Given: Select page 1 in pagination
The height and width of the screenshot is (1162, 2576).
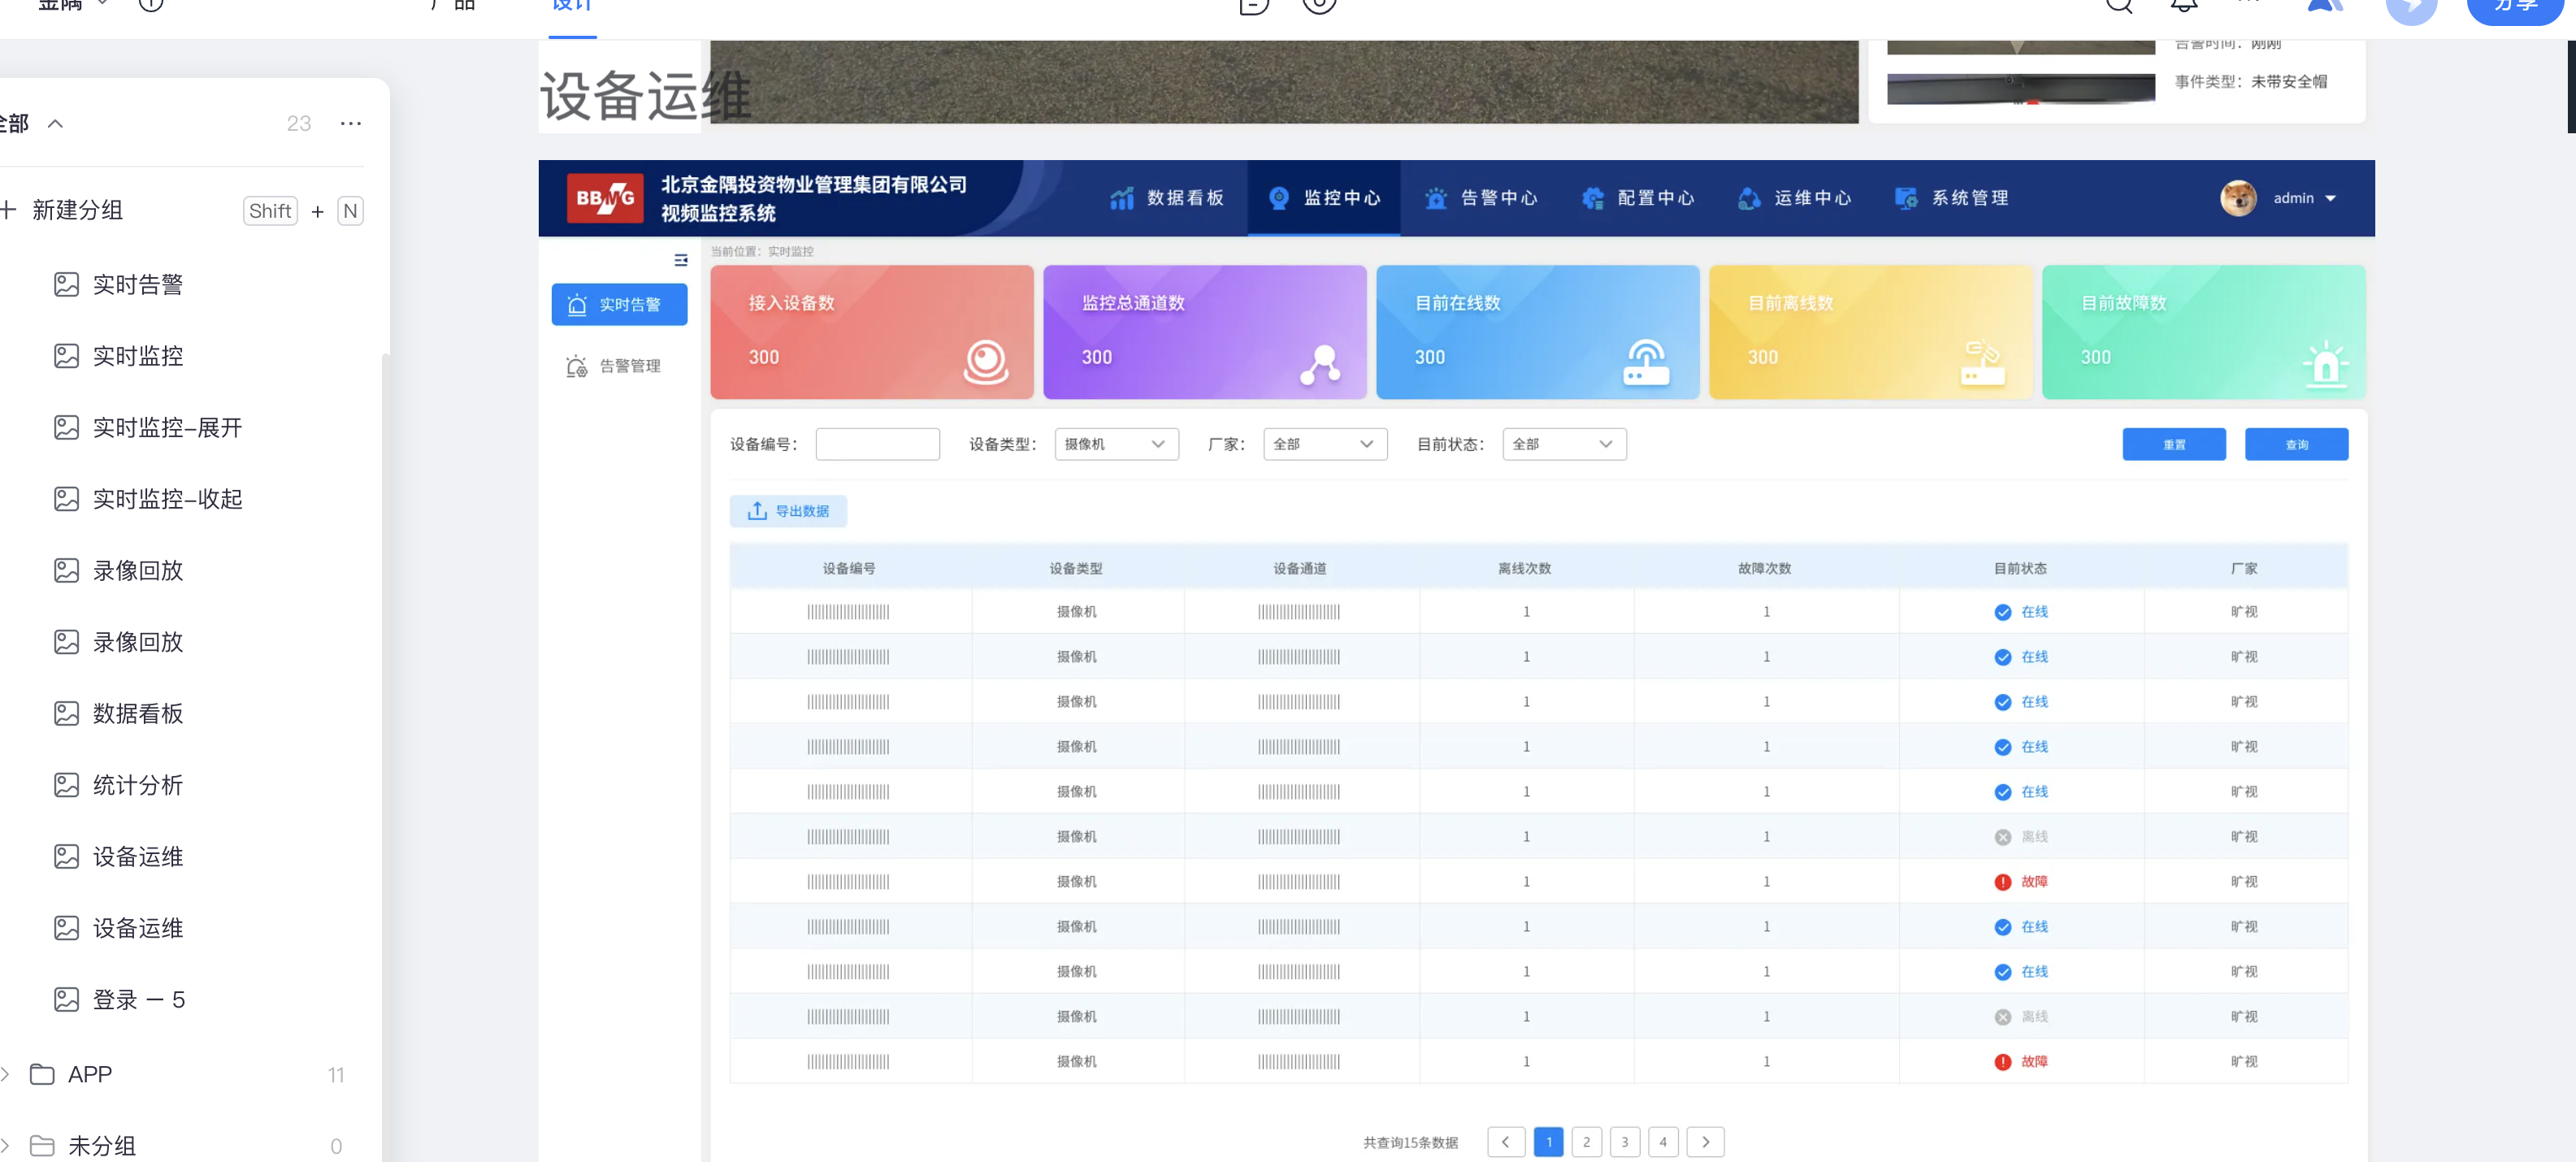Looking at the screenshot, I should pos(1549,1142).
